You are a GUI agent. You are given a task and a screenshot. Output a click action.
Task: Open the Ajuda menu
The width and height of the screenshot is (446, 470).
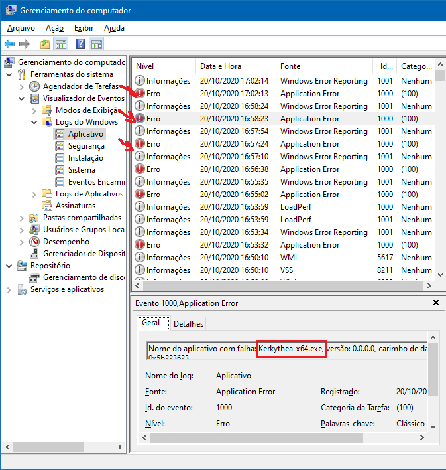coord(114,28)
